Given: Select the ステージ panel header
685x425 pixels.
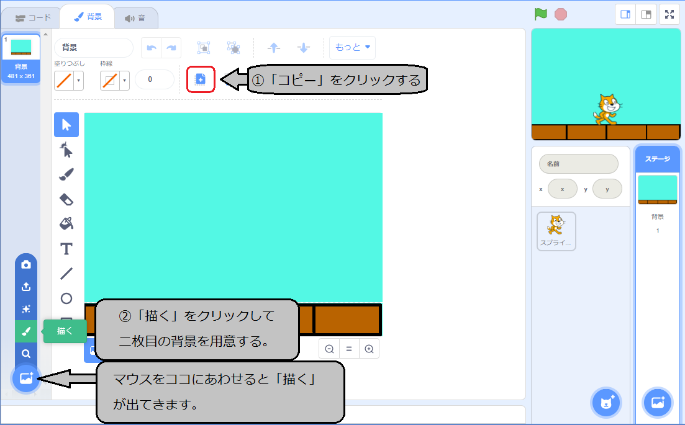Looking at the screenshot, I should tap(658, 159).
